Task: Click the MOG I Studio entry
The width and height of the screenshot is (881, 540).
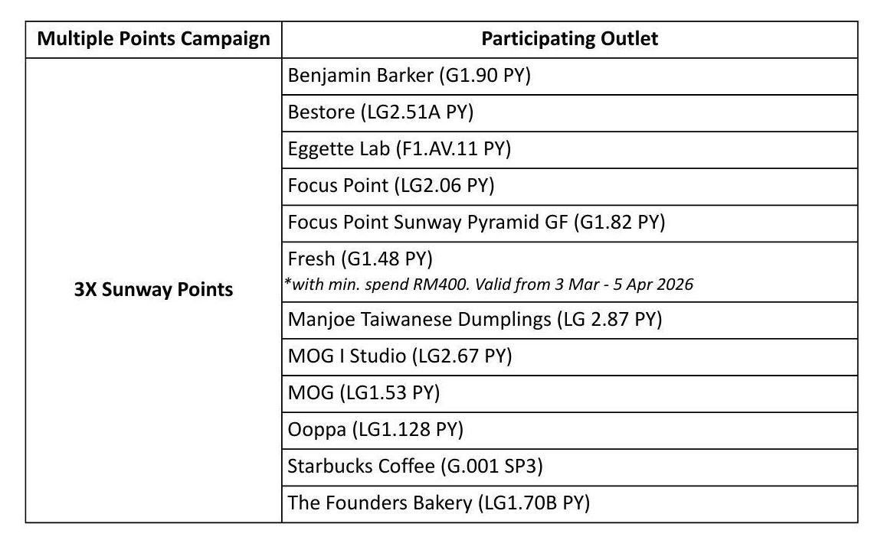Action: tap(399, 356)
